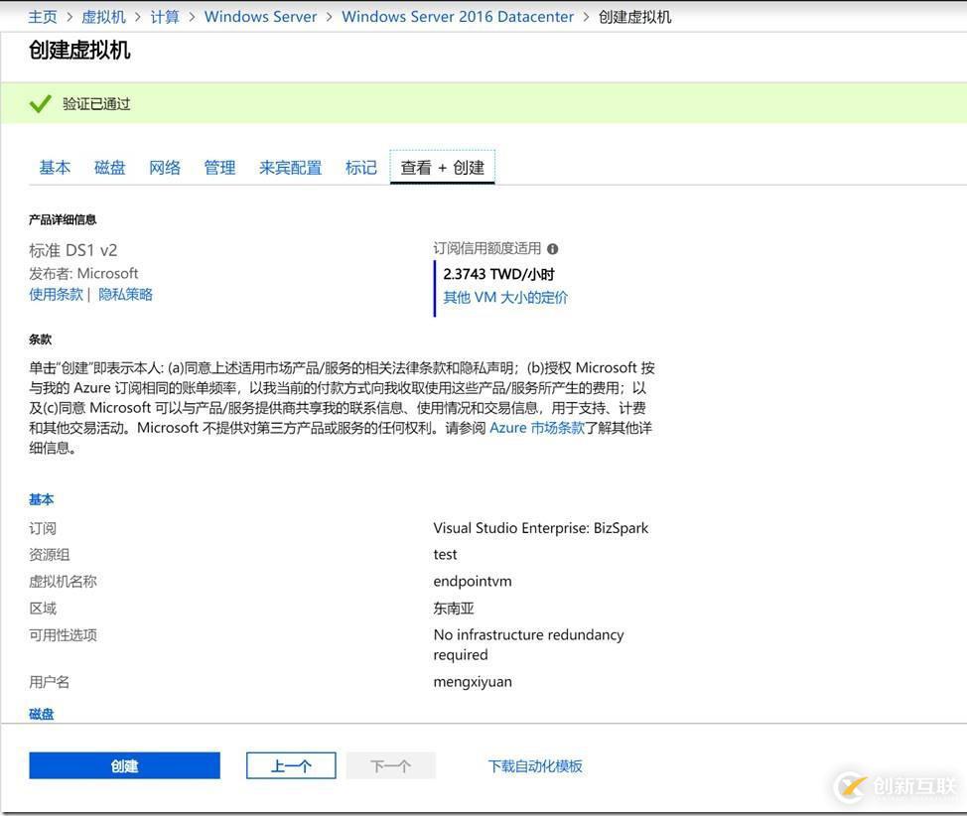Click the 资源组 field label
The image size is (967, 816).
(x=50, y=555)
